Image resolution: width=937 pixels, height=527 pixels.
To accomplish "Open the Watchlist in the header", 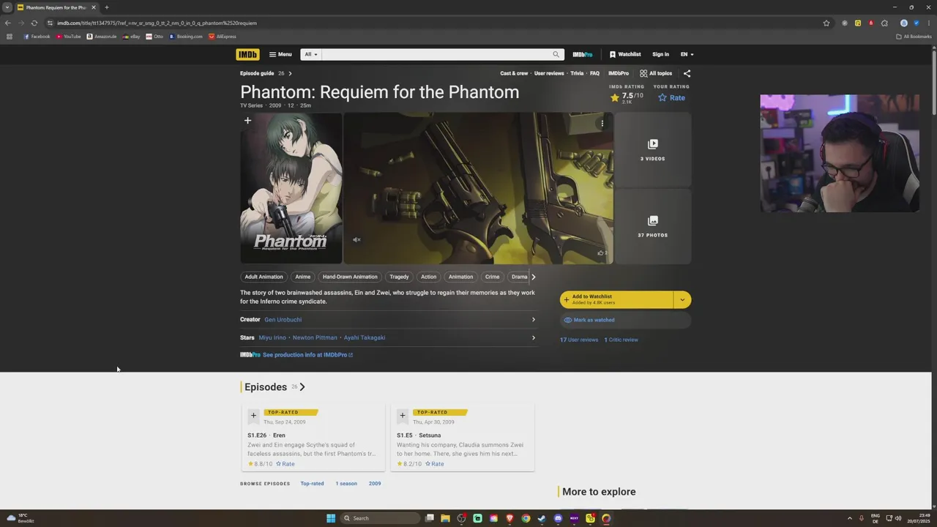I will pyautogui.click(x=624, y=54).
